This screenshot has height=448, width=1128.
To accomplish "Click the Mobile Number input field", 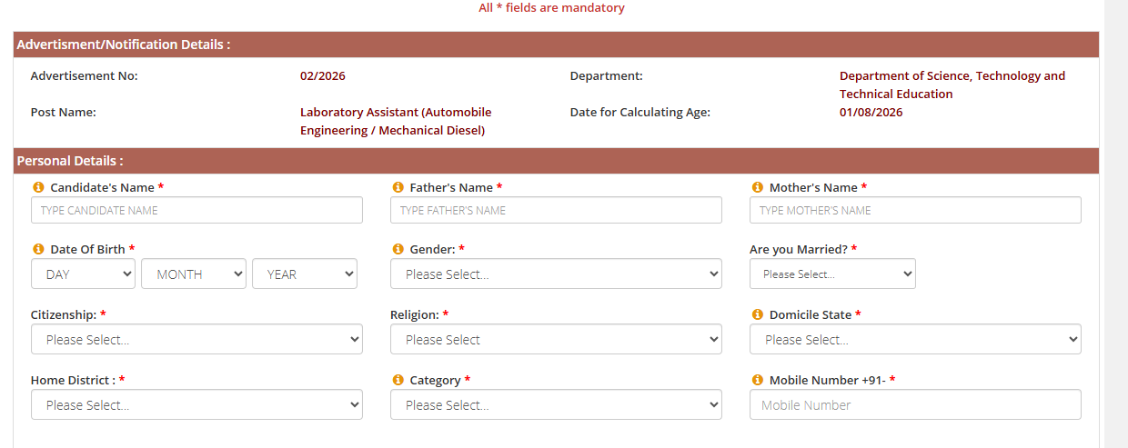I will click(915, 404).
